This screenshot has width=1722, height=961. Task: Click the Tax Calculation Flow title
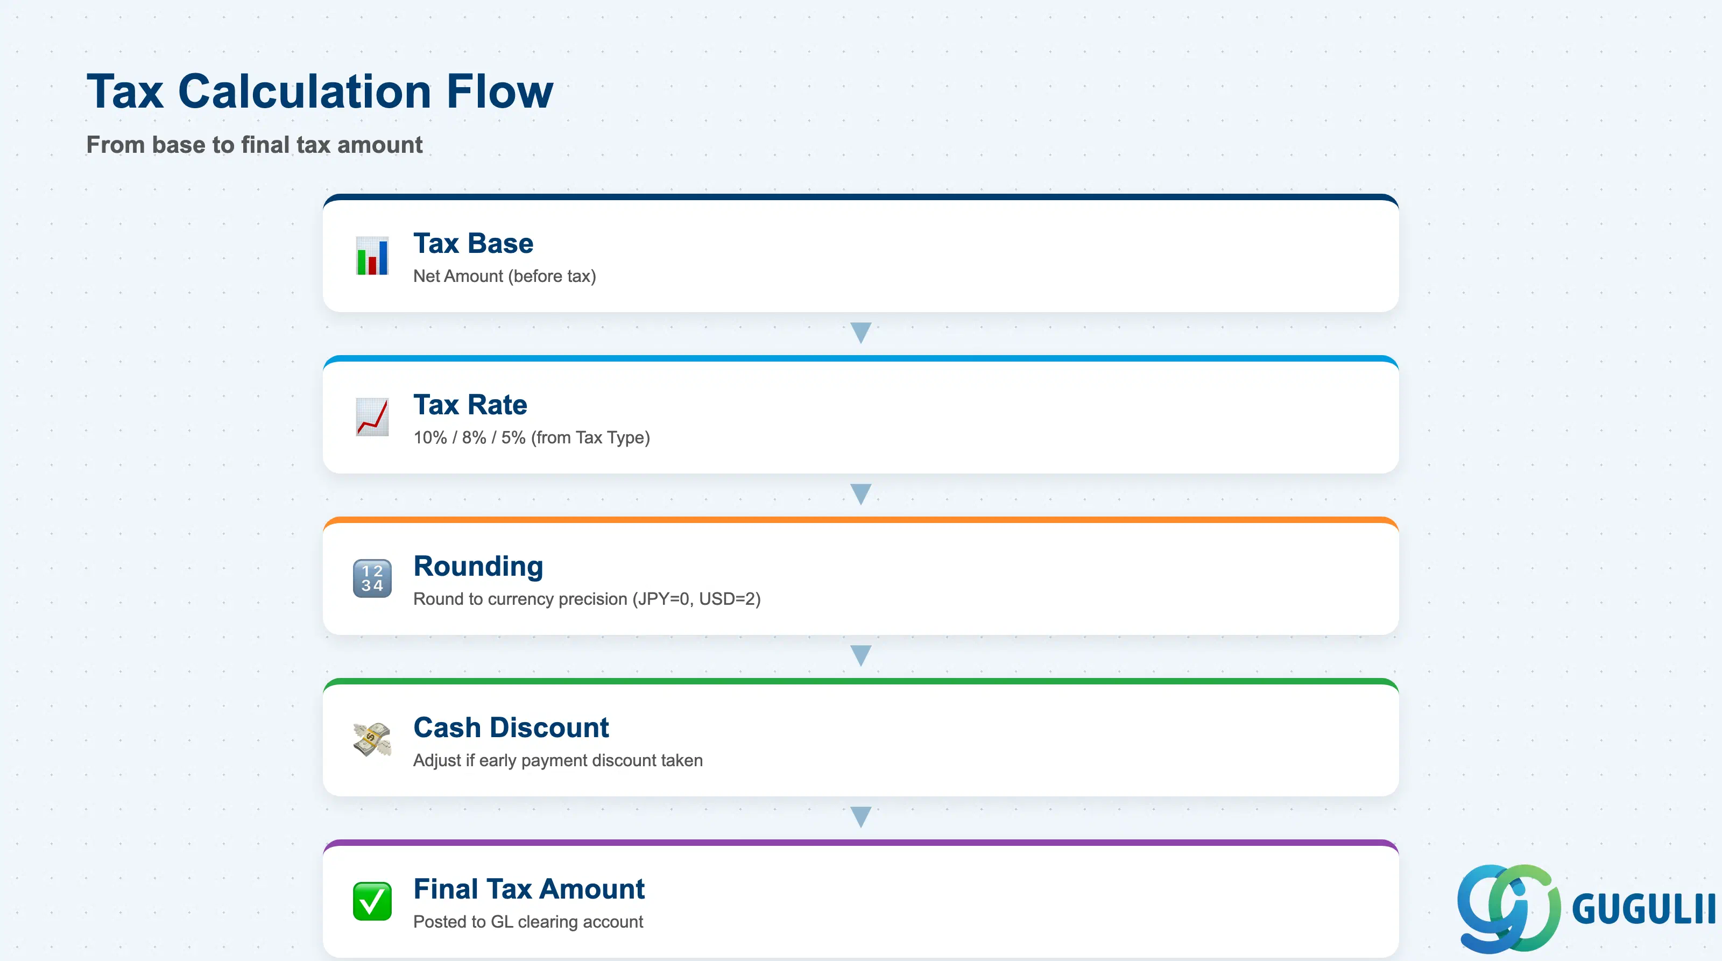pyautogui.click(x=320, y=91)
